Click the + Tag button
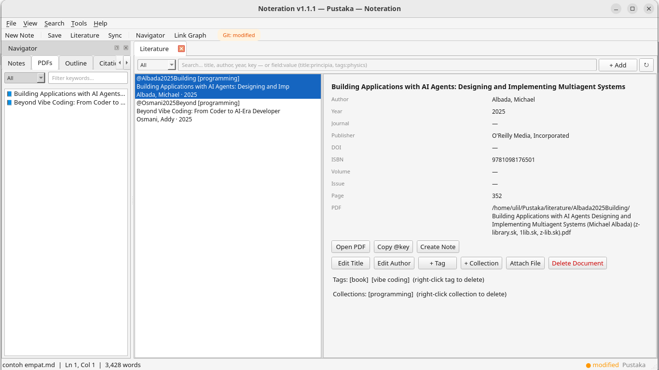The height and width of the screenshot is (370, 659). (438, 263)
